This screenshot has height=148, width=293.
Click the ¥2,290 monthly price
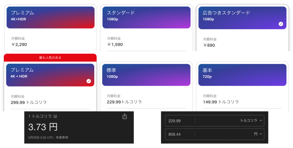coord(19,44)
